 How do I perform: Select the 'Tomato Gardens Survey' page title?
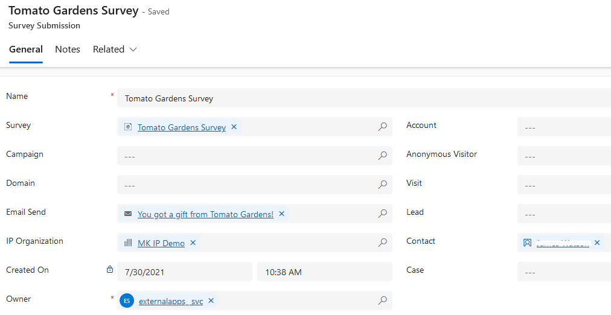coord(74,10)
